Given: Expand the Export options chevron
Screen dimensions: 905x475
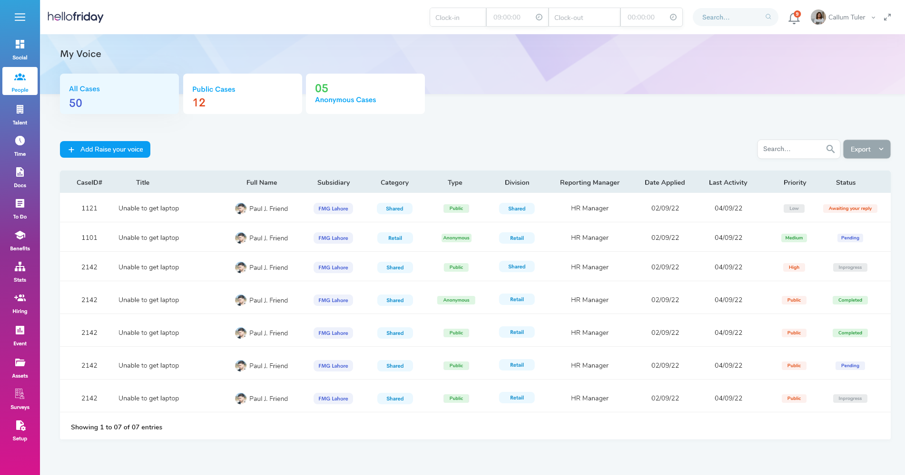Looking at the screenshot, I should click(x=881, y=149).
